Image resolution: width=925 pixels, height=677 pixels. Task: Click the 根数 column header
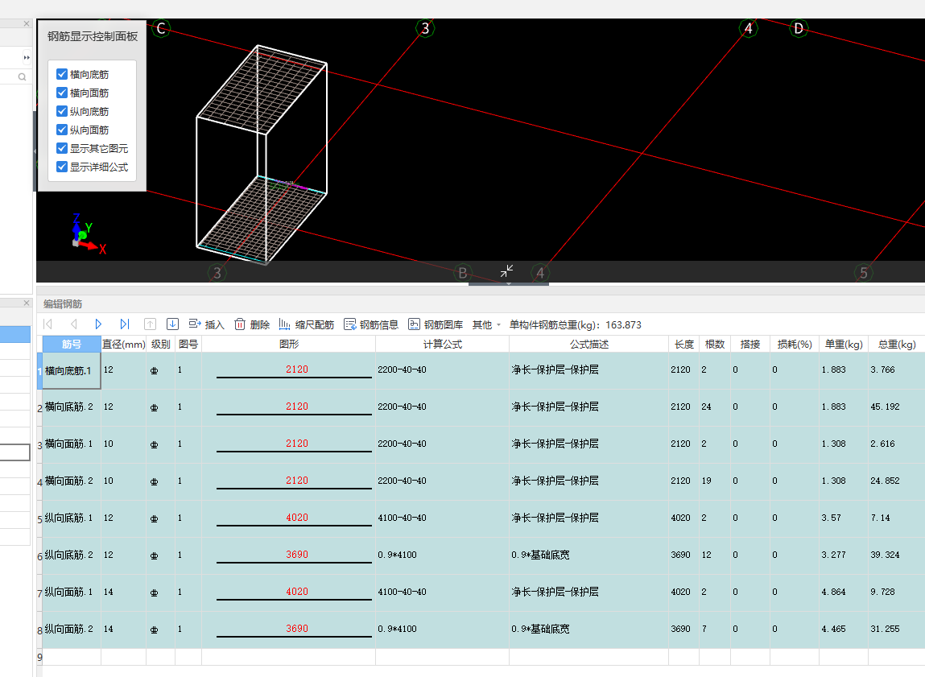pyautogui.click(x=714, y=344)
